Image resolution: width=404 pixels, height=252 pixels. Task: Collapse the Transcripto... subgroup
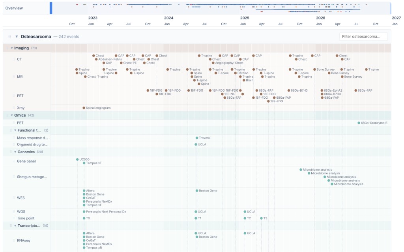click(15, 226)
